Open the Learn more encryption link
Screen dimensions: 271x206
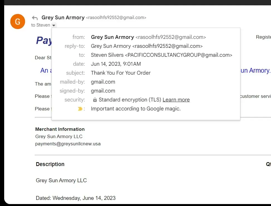click(x=176, y=100)
